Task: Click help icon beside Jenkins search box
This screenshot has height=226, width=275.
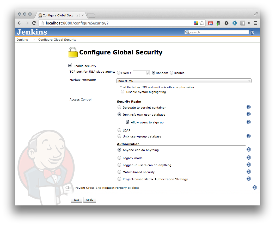Action: (252, 32)
